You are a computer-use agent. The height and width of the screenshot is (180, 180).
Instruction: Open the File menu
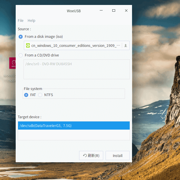click(x=21, y=21)
